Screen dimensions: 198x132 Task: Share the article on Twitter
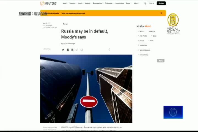coord(63,50)
